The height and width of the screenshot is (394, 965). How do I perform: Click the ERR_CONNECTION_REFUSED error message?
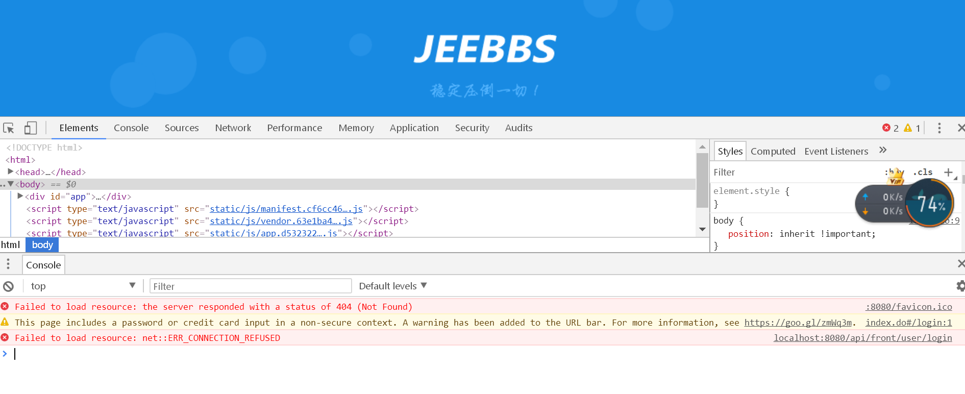[x=147, y=338]
